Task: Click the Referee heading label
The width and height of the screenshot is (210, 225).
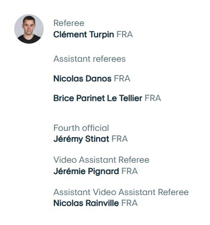Action: point(69,23)
